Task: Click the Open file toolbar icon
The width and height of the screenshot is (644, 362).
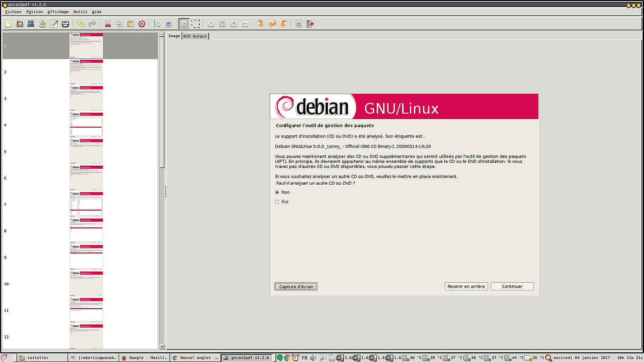Action: click(20, 24)
